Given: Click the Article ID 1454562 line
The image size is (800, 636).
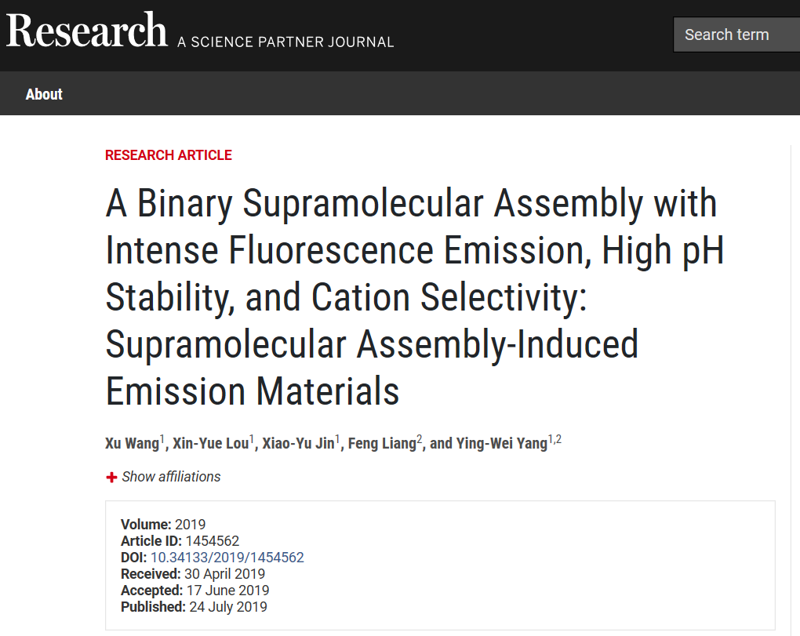Looking at the screenshot, I should (x=180, y=541).
